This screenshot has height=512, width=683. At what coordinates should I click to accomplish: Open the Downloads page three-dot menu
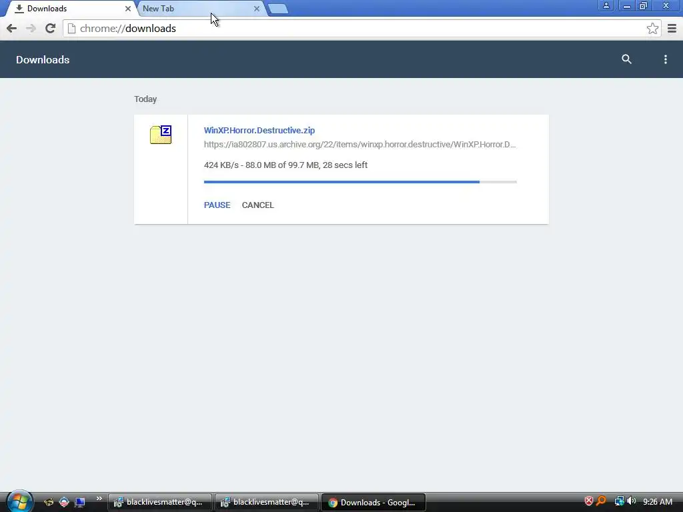pos(665,59)
